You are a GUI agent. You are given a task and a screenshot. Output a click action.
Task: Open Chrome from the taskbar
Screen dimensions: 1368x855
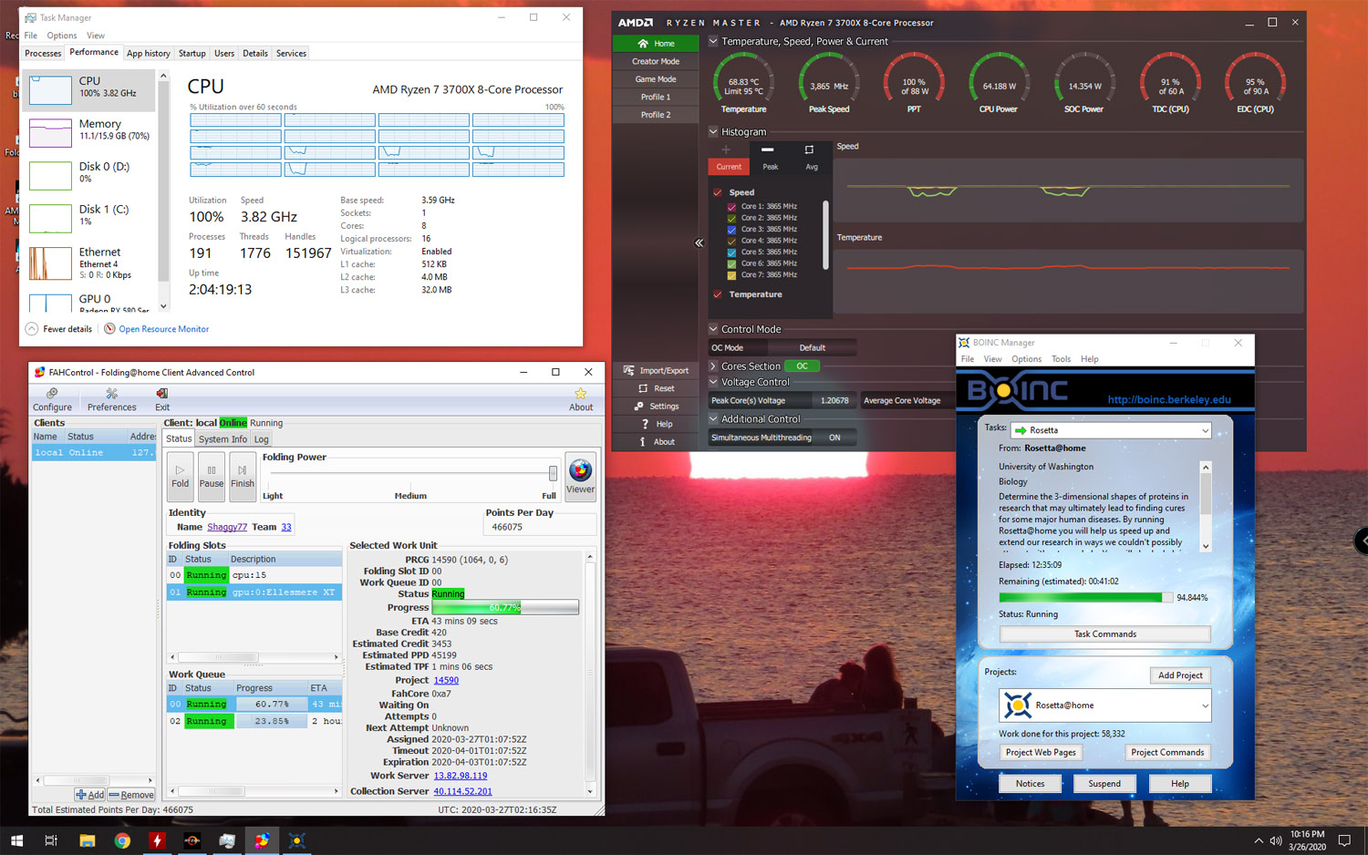click(x=122, y=840)
